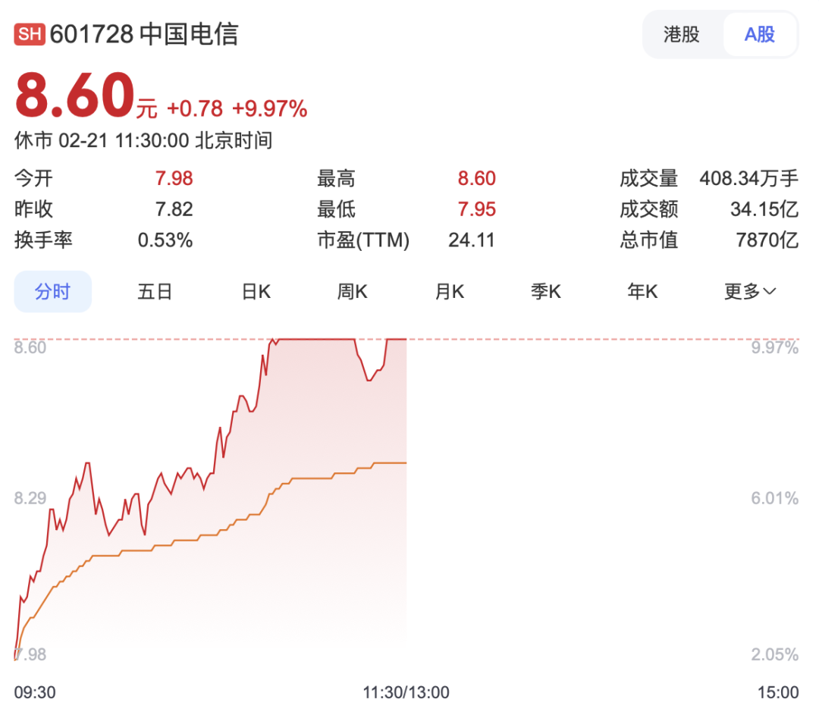The height and width of the screenshot is (715, 819).
Task: Click the red SH exchange badge
Action: click(30, 34)
